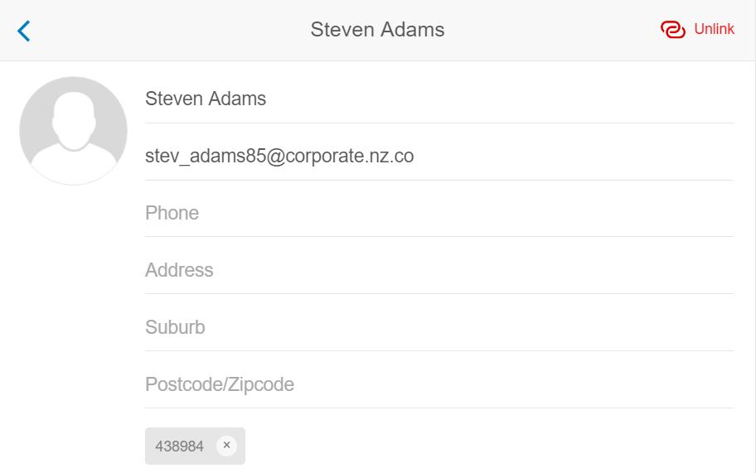Go back using the blue arrow
The height and width of the screenshot is (473, 756).
[23, 31]
